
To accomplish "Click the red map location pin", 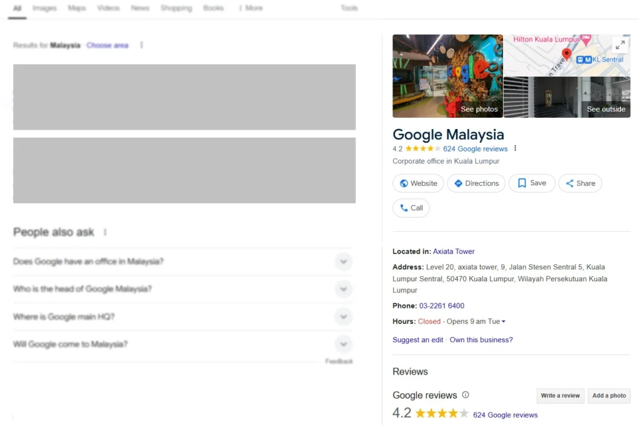I will pos(567,54).
